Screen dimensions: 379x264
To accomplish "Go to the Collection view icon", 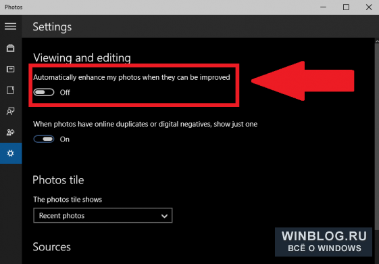I will (10, 48).
